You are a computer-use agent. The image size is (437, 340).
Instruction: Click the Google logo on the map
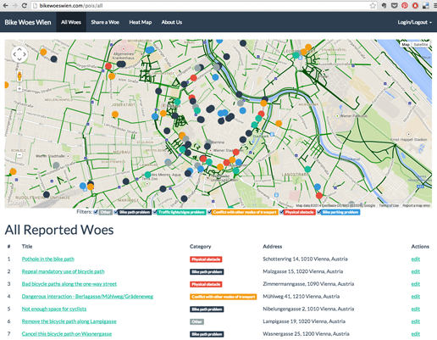tap(17, 203)
